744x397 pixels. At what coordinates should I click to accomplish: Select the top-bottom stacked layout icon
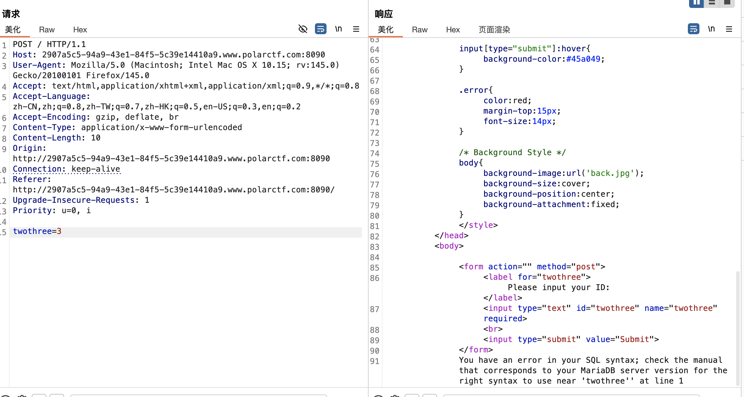tap(712, 3)
